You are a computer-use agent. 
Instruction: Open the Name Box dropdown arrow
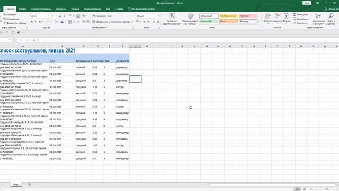coord(10,40)
